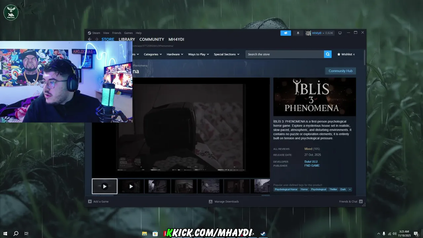The height and width of the screenshot is (238, 423).
Task: Click the main trailer video player
Action: [x=181, y=128]
